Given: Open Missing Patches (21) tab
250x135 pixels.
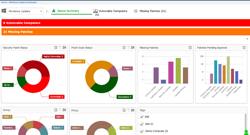Looking at the screenshot, I should tap(150, 11).
